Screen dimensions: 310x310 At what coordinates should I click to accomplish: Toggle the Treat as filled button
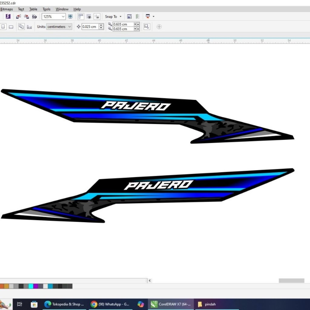coord(147,27)
